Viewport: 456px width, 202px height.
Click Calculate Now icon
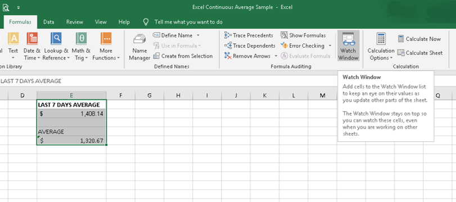[401, 39]
